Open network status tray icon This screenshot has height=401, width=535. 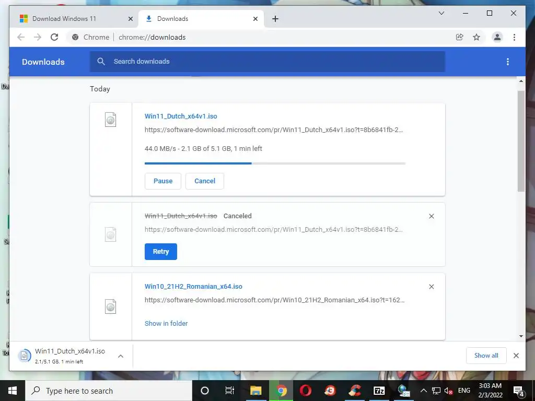pos(436,391)
